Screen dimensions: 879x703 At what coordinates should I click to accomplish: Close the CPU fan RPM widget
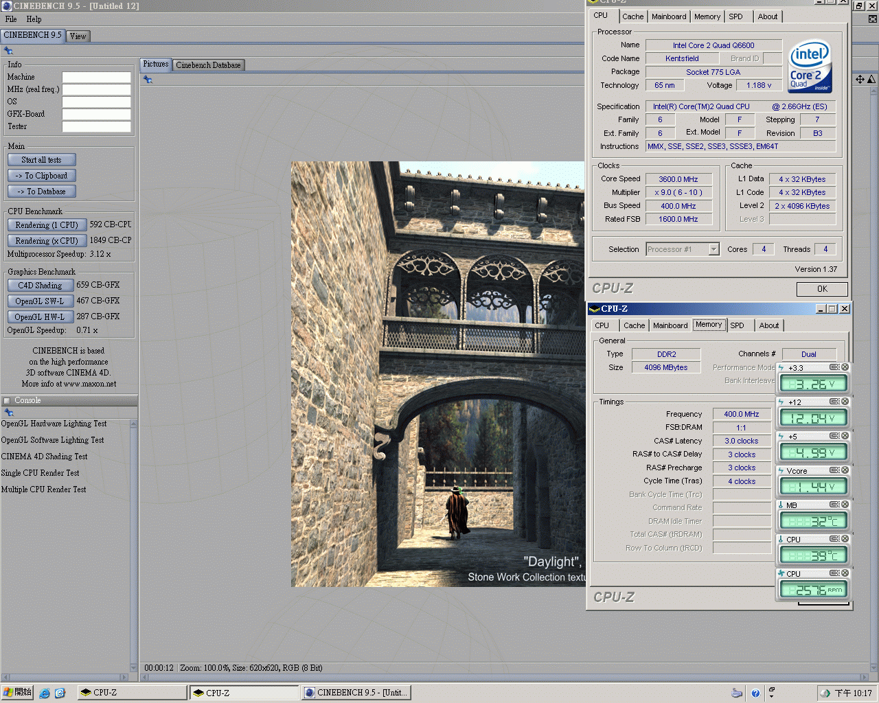click(x=845, y=573)
